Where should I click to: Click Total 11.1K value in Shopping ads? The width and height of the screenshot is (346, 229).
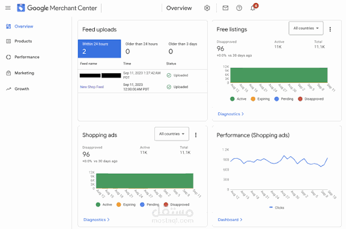[185, 153]
